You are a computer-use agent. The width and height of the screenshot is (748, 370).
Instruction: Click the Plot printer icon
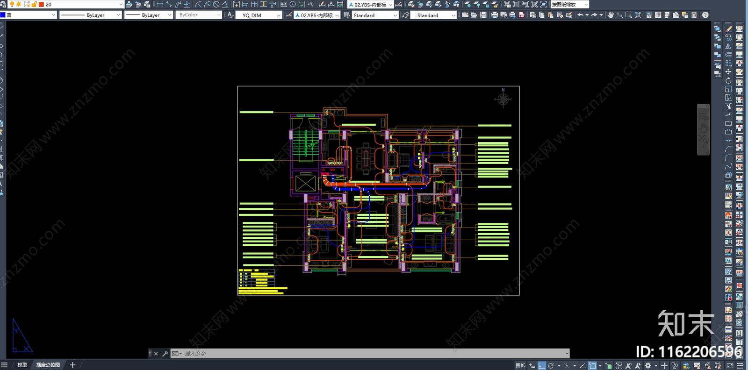pos(494,15)
